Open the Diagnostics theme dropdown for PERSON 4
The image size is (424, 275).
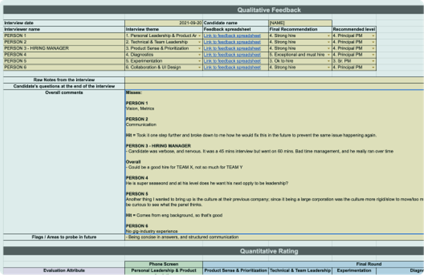199,55
